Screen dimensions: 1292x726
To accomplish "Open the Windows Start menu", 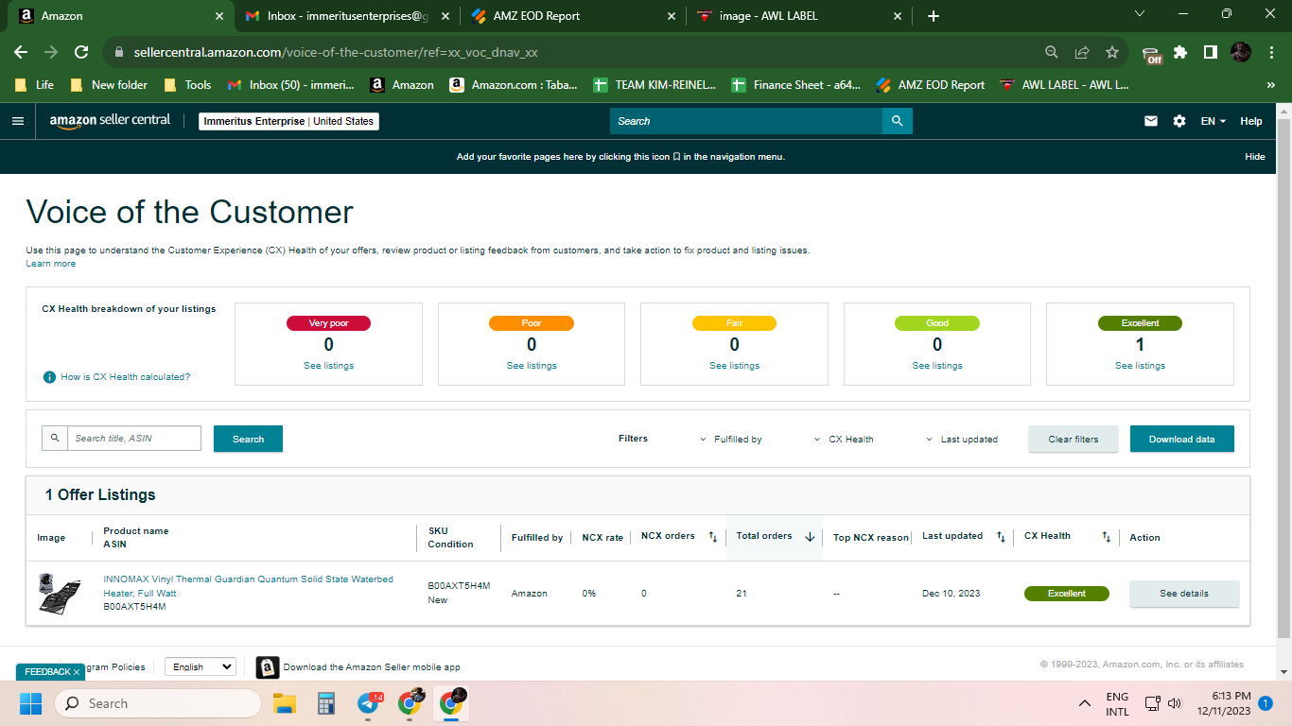I will 31,703.
